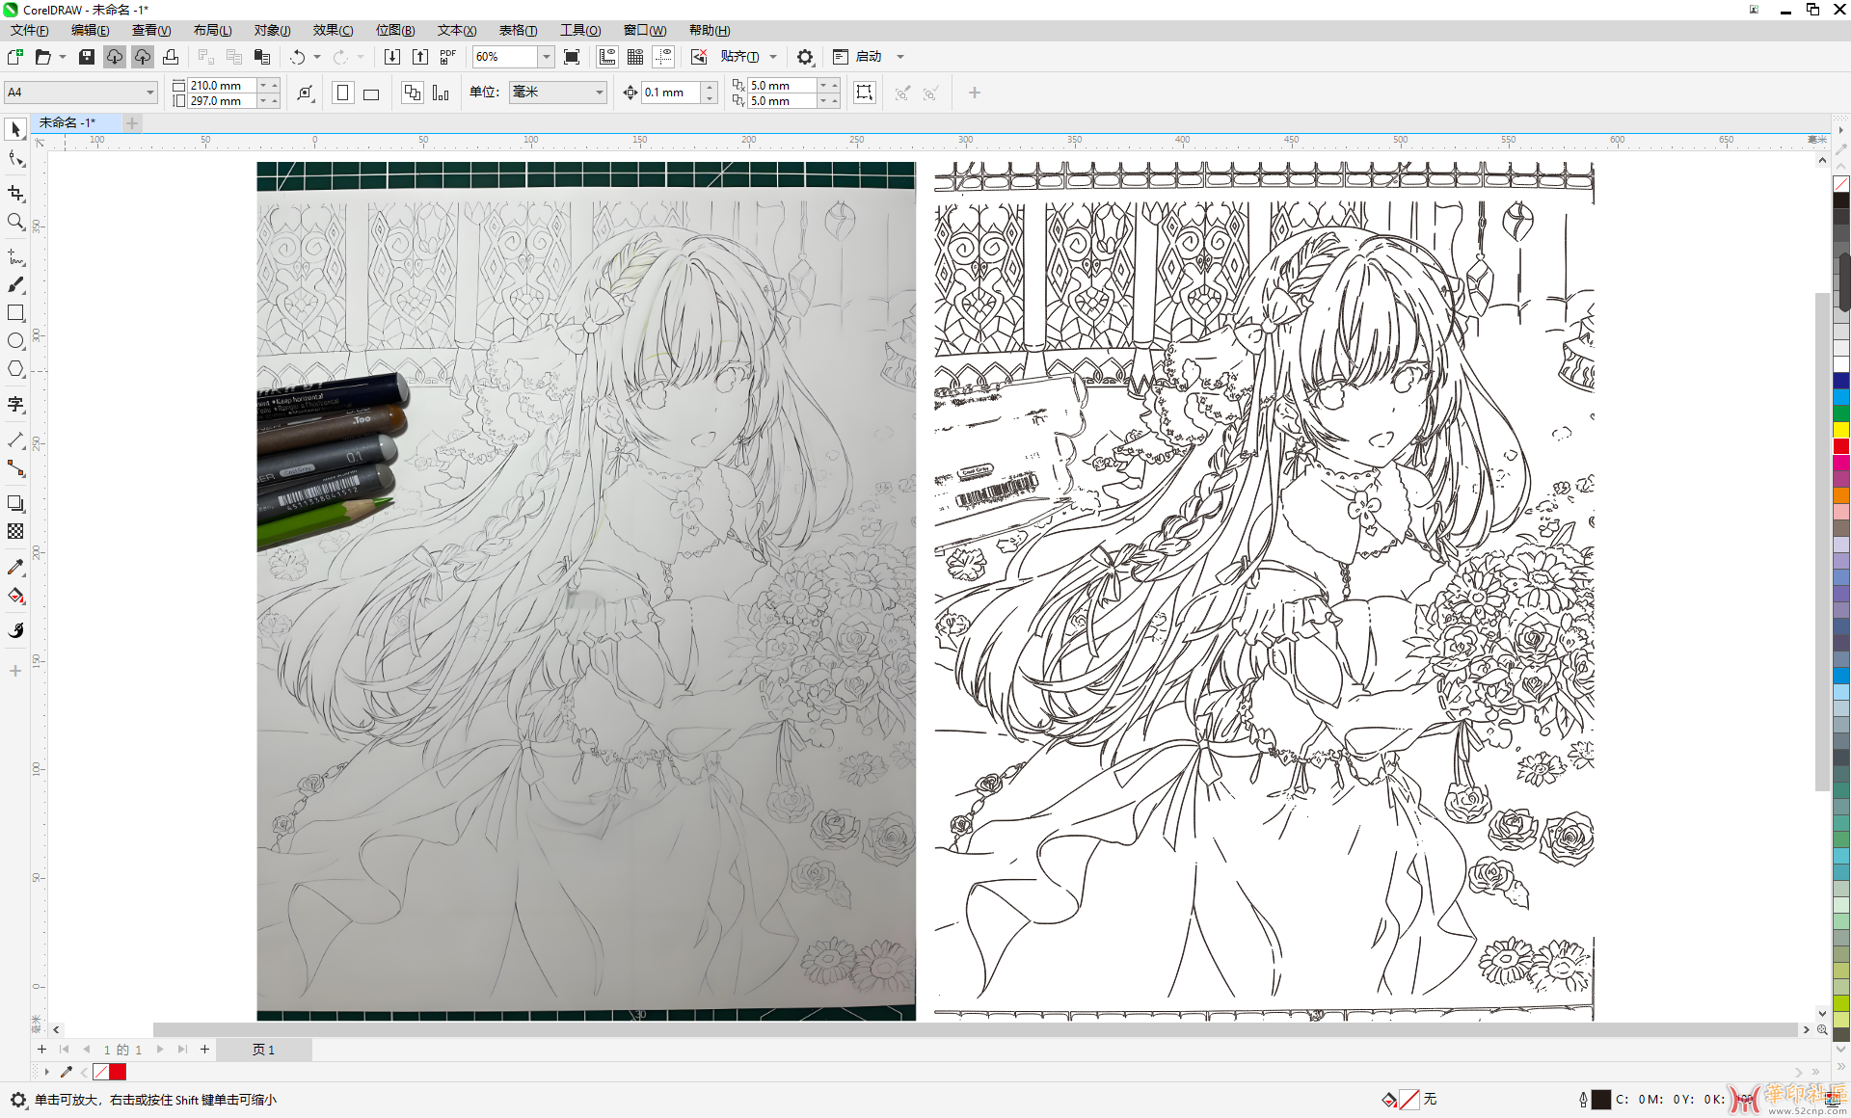The width and height of the screenshot is (1851, 1118).
Task: Select the Text tool (字)
Action: coord(15,404)
